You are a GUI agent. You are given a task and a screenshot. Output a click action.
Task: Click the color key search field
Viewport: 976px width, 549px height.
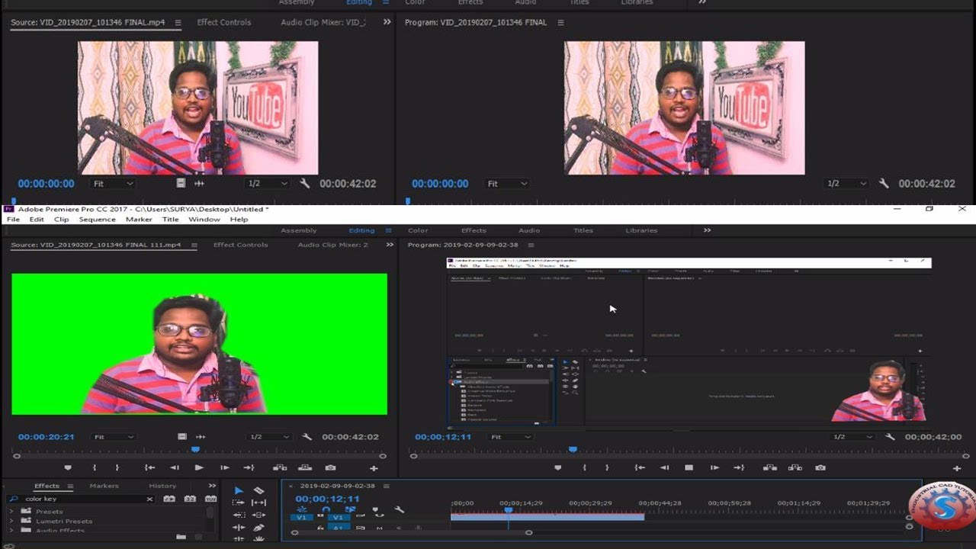click(x=82, y=499)
